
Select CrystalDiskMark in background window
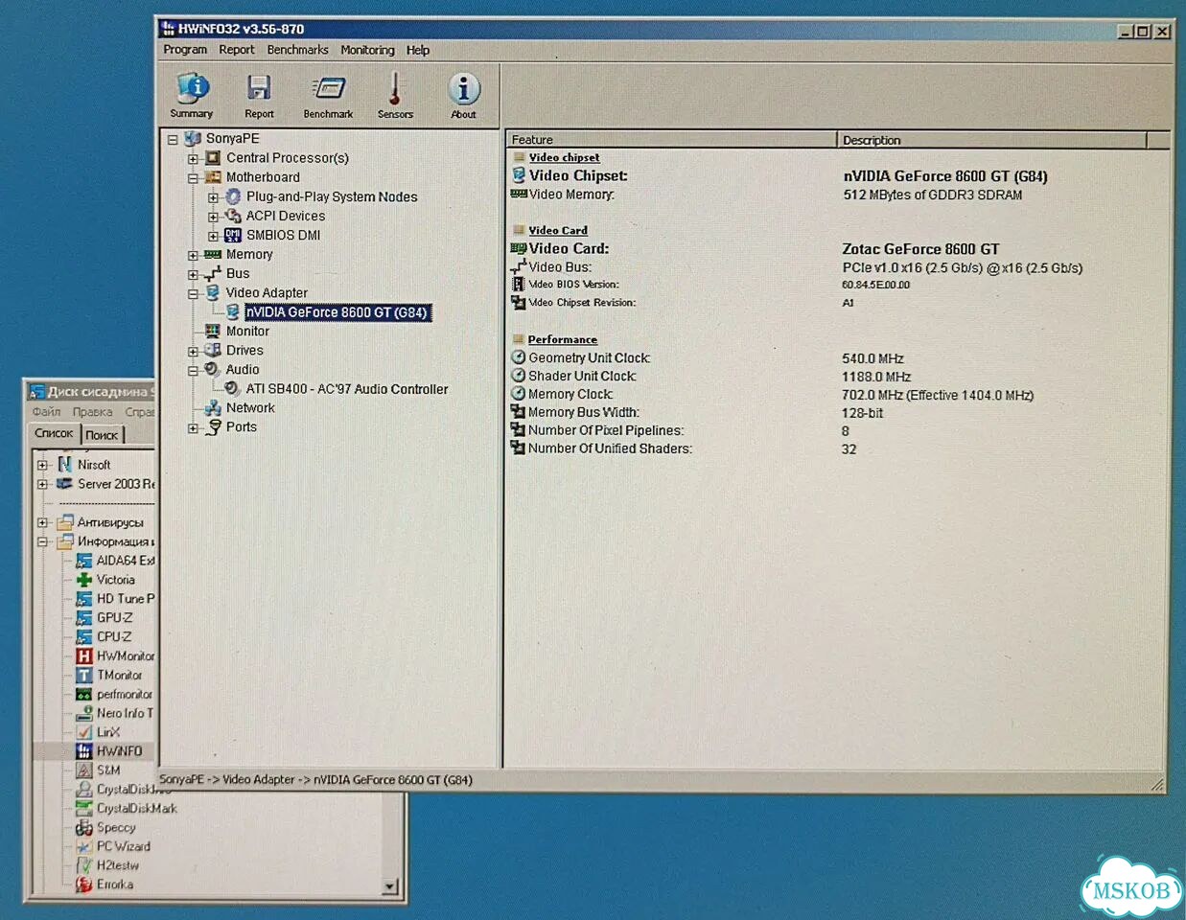(136, 809)
